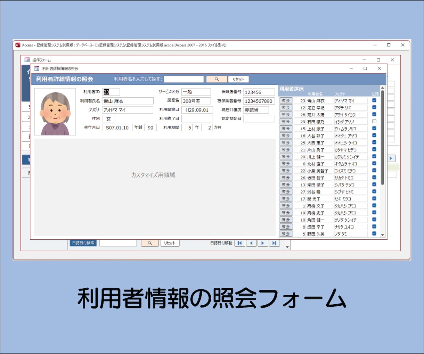The image size is (424, 354).
Task: Click the 利用者氏名 field 青山 麻衣
Action: (128, 101)
